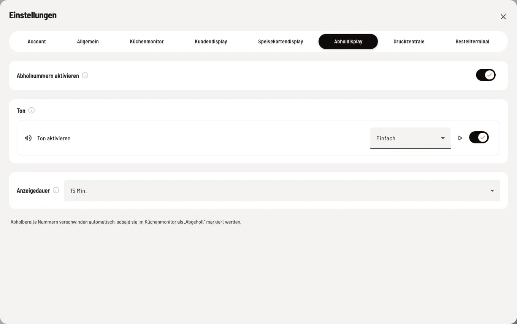
Task: Switch to the Druckzentrale tab
Action: [409, 41]
